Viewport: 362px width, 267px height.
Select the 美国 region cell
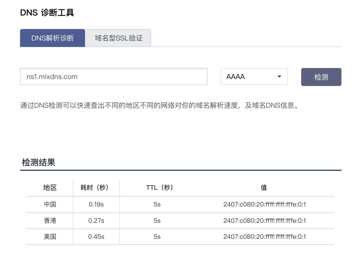tap(50, 236)
